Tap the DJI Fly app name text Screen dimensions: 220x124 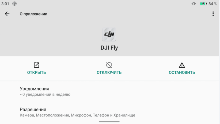pos(109,48)
